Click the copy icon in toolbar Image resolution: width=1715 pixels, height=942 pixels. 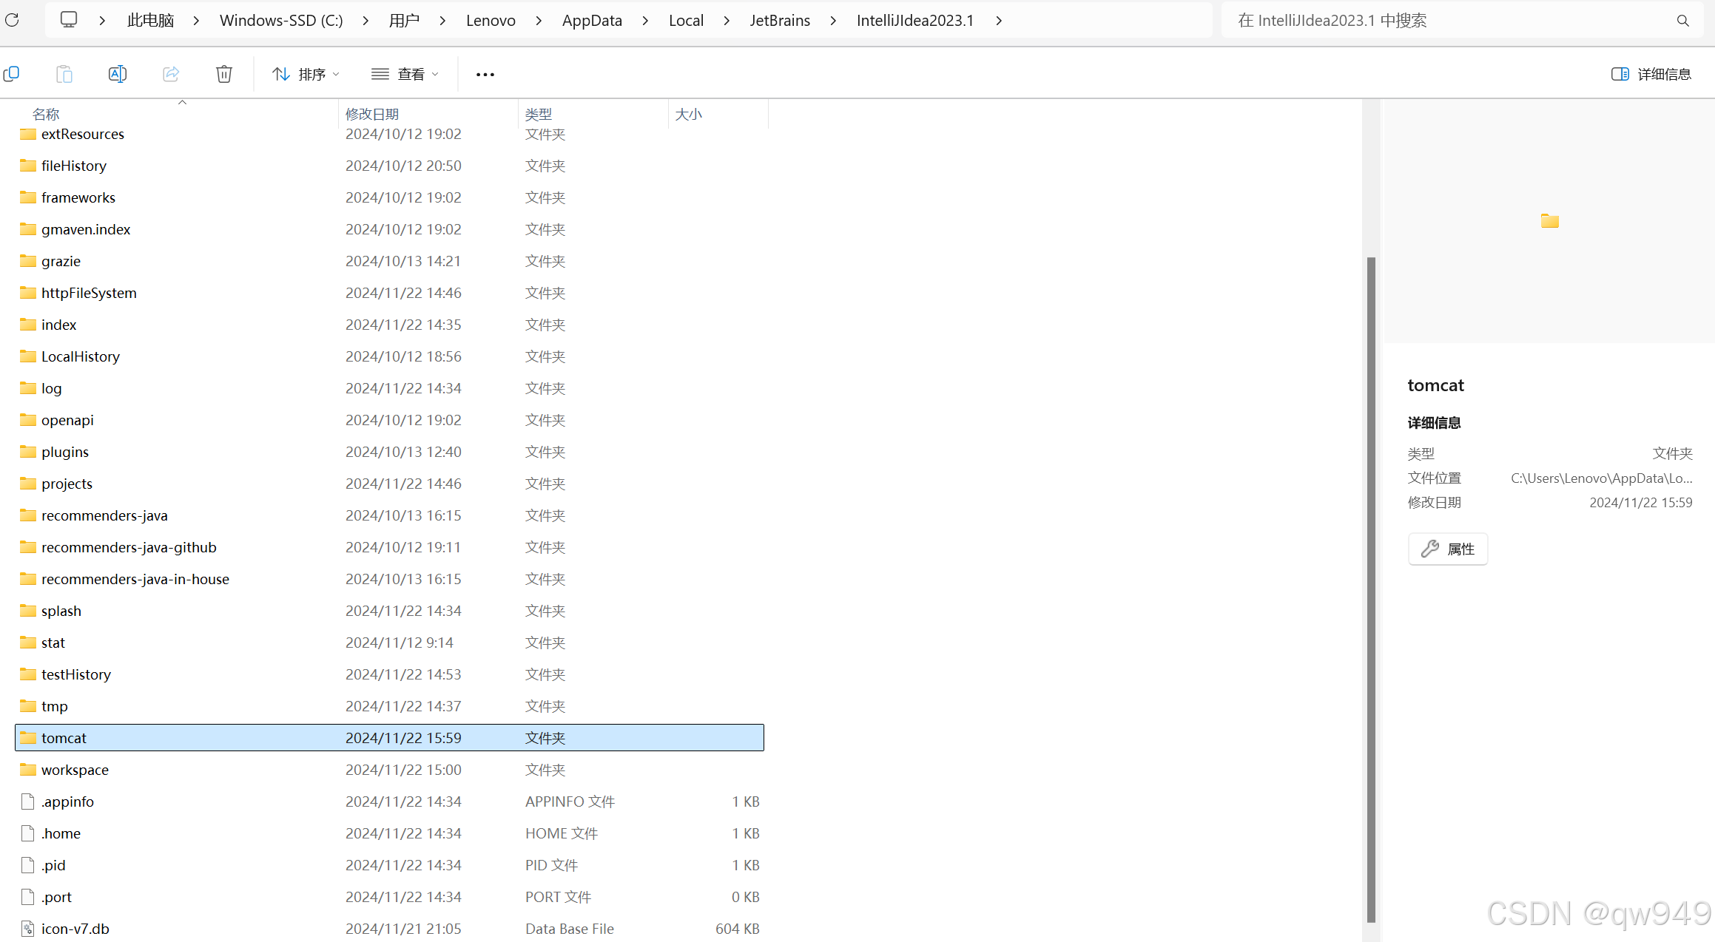[12, 74]
